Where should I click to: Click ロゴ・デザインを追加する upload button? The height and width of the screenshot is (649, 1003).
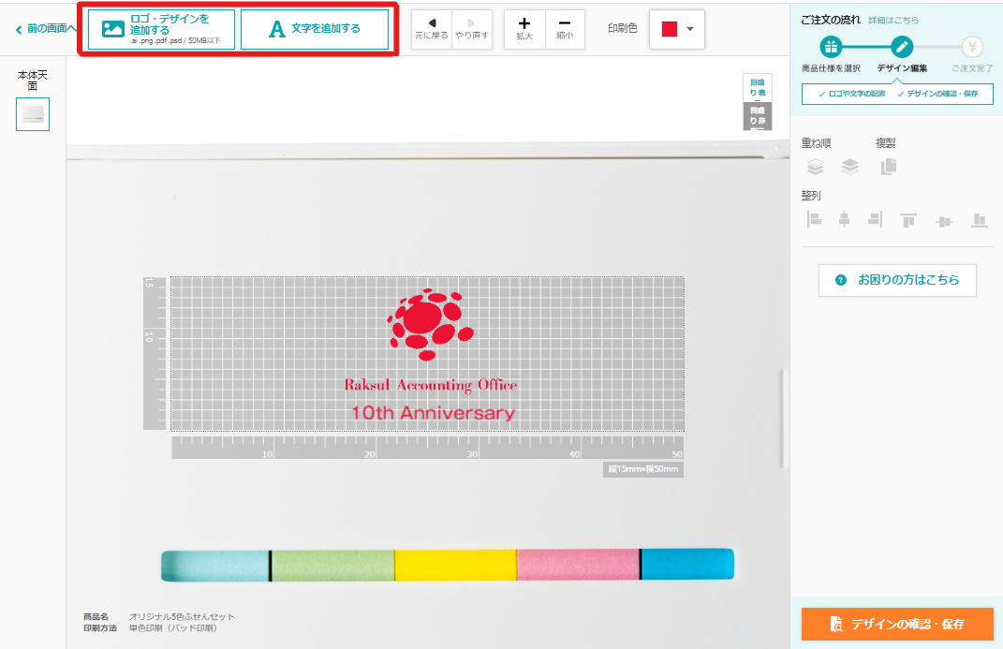click(161, 29)
